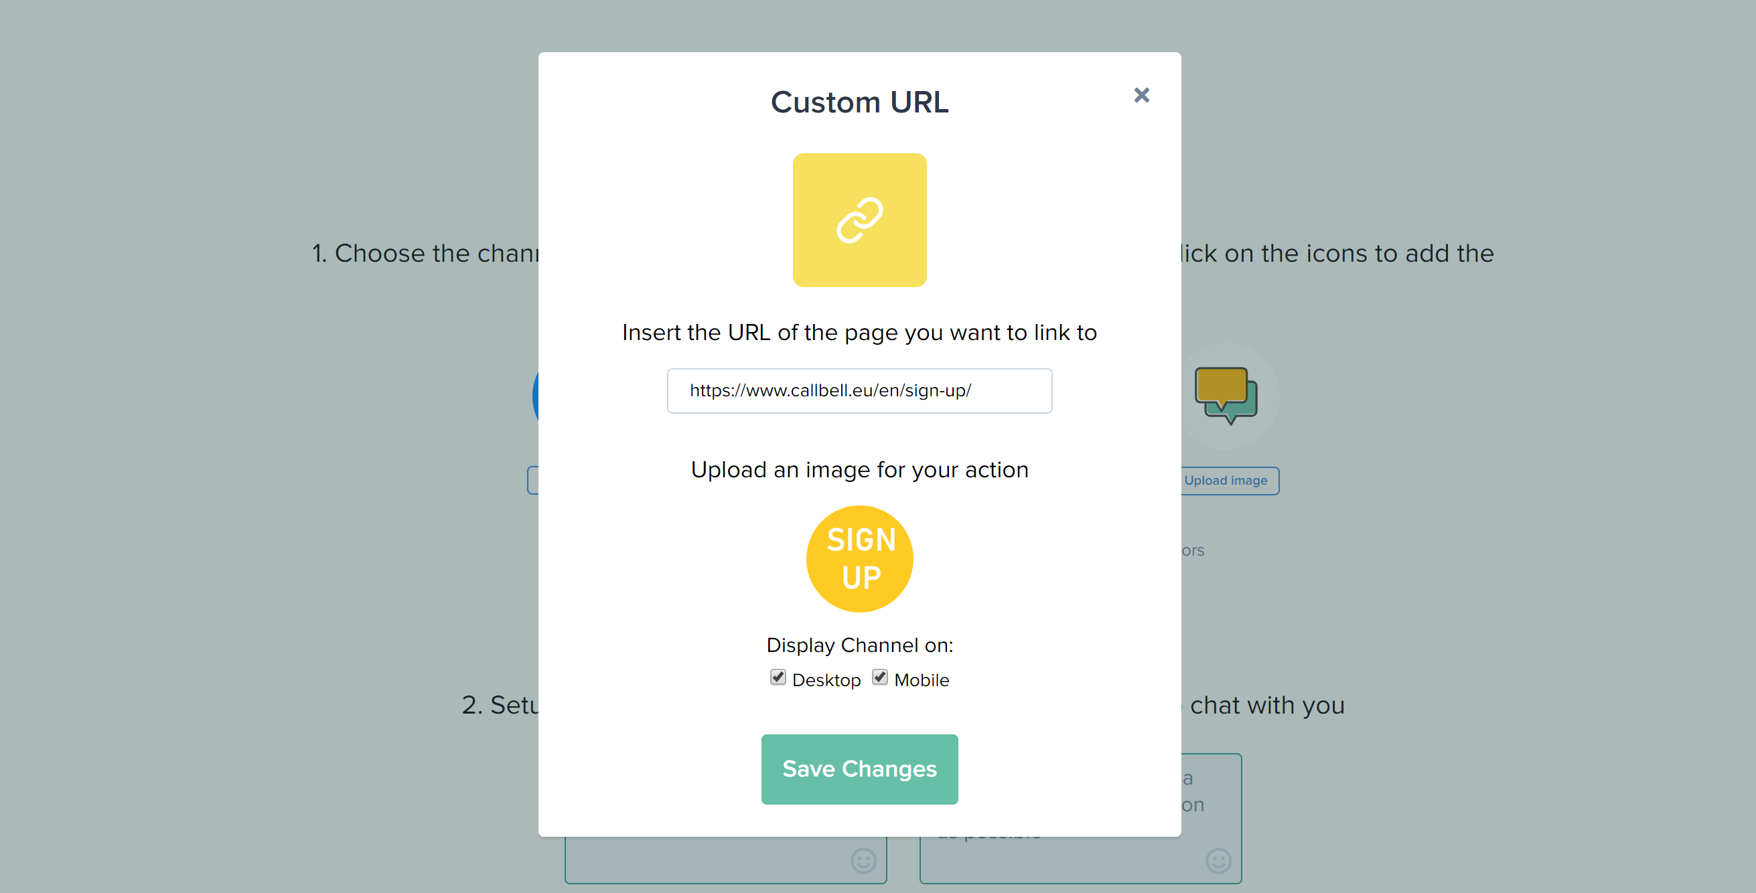Image resolution: width=1756 pixels, height=893 pixels.
Task: Close the Custom URL dialog
Action: click(1142, 95)
